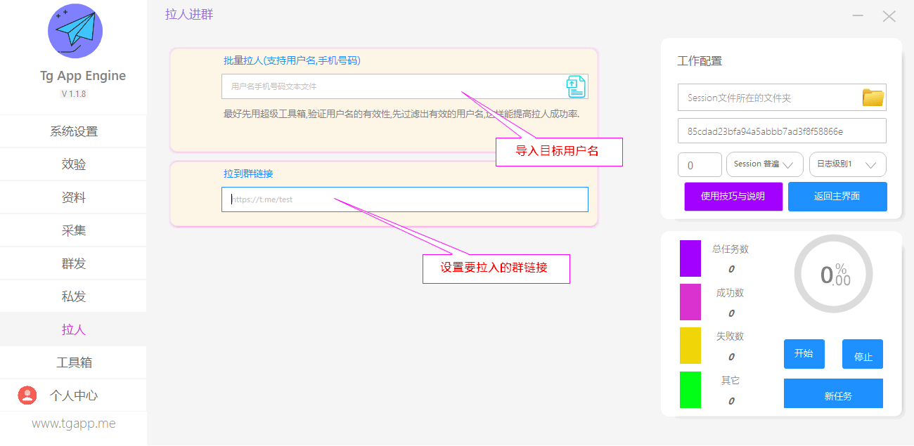This screenshot has height=446, width=914.
Task: Click the file upload icon for usernames
Action: tap(576, 86)
